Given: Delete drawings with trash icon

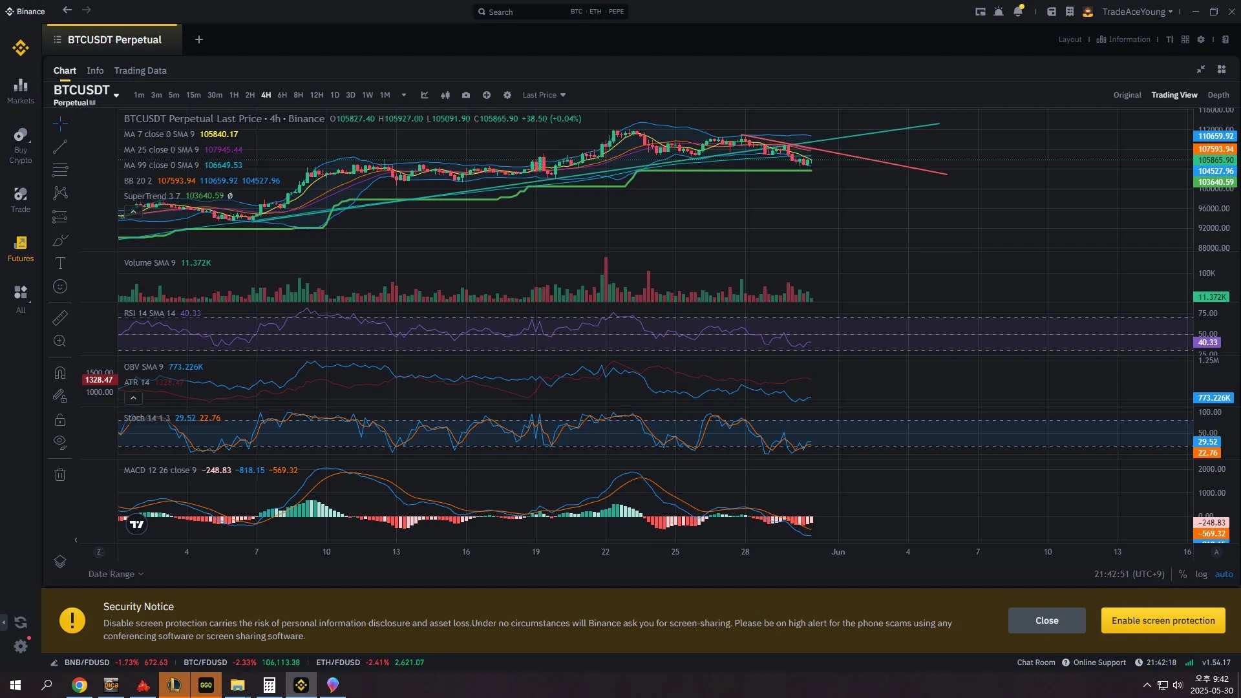Looking at the screenshot, I should [x=60, y=475].
